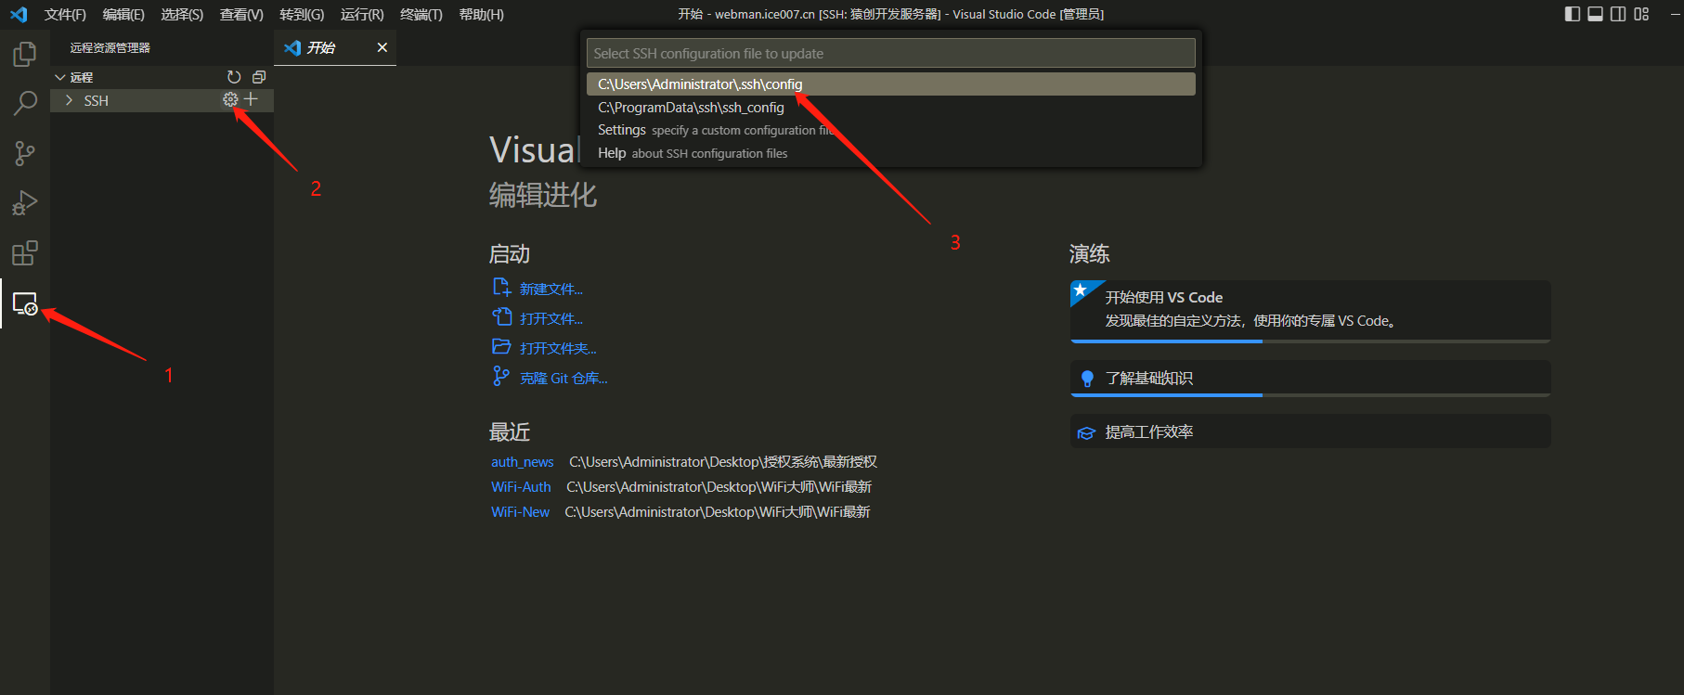
Task: Click the 新建文件... link
Action: click(551, 289)
